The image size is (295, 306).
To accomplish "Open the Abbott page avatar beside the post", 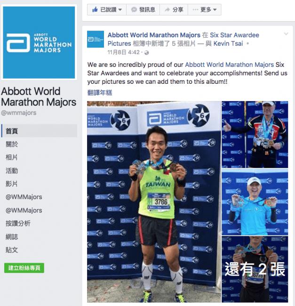I will coord(96,39).
